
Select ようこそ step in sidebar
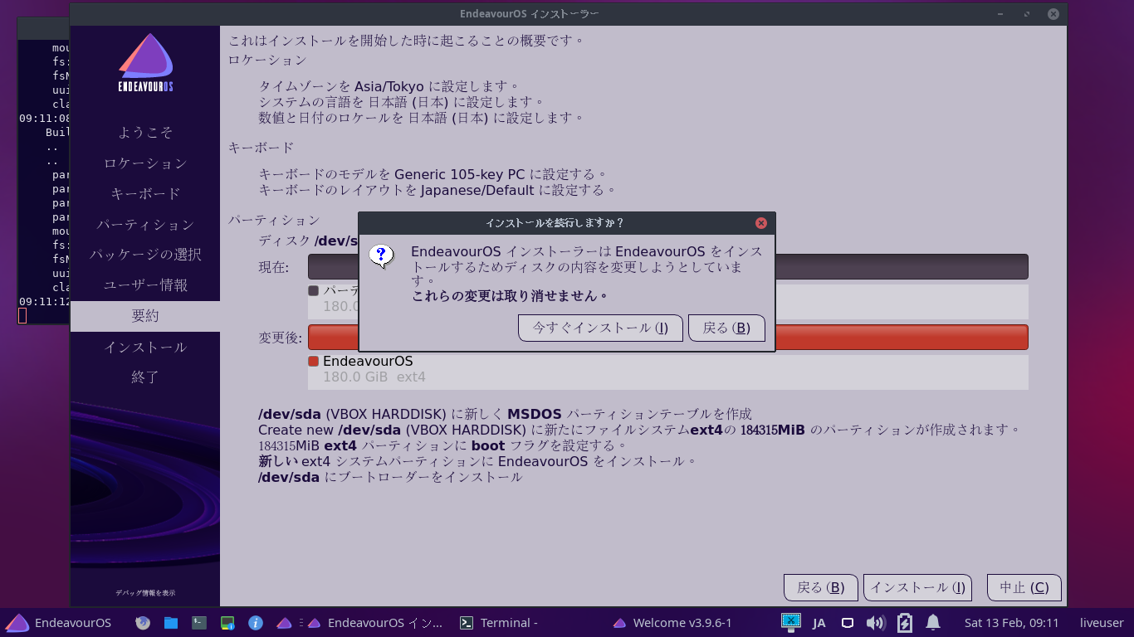click(145, 133)
